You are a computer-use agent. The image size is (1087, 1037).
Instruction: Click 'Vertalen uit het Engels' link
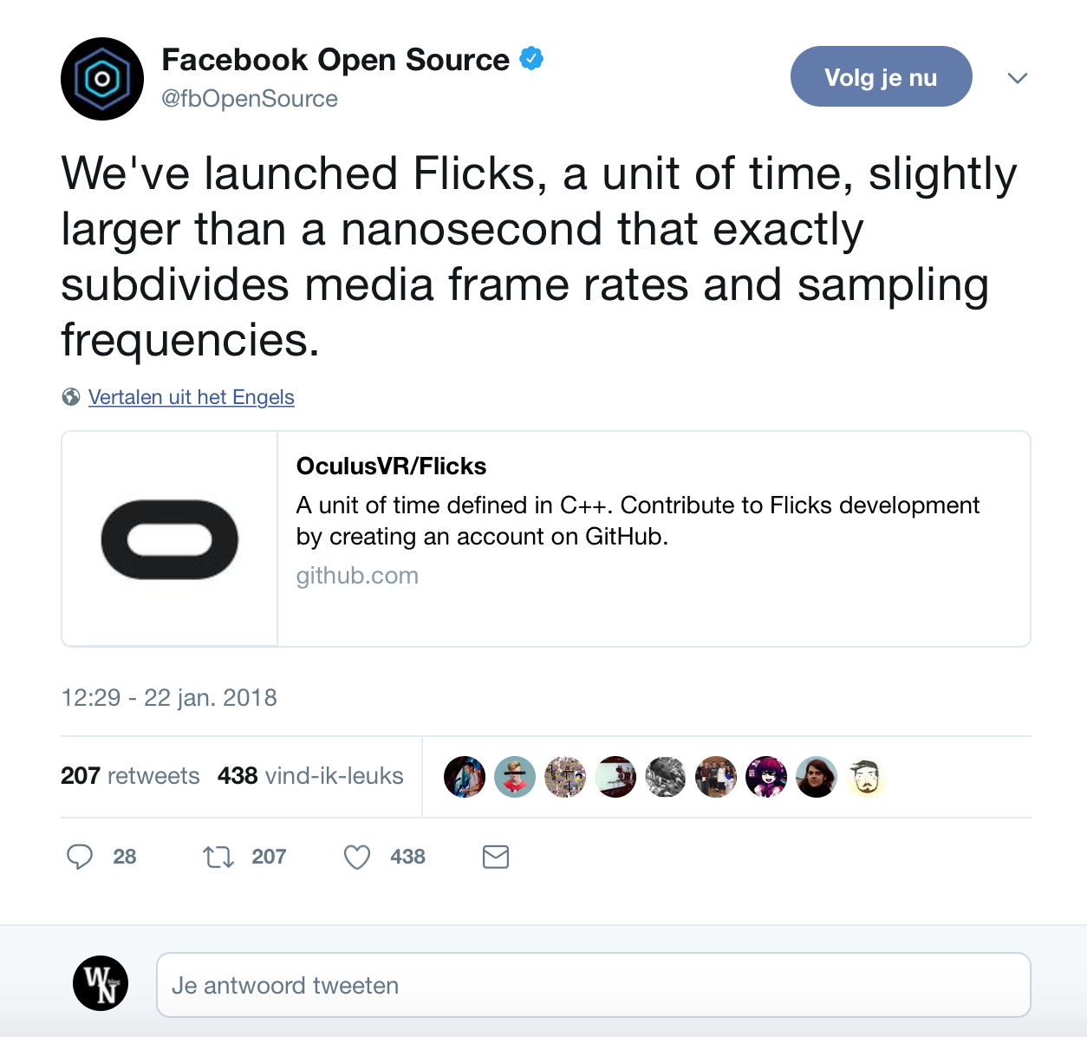pyautogui.click(x=192, y=397)
